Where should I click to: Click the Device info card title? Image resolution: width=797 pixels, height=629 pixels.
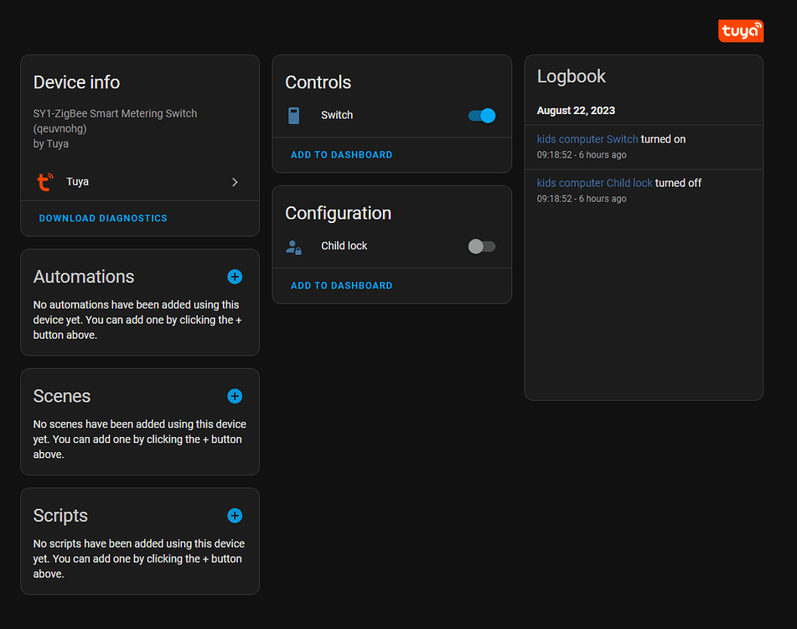click(76, 82)
